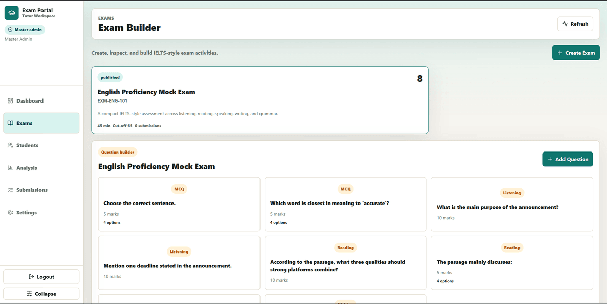Click the Create Exam button
The image size is (607, 304).
576,53
